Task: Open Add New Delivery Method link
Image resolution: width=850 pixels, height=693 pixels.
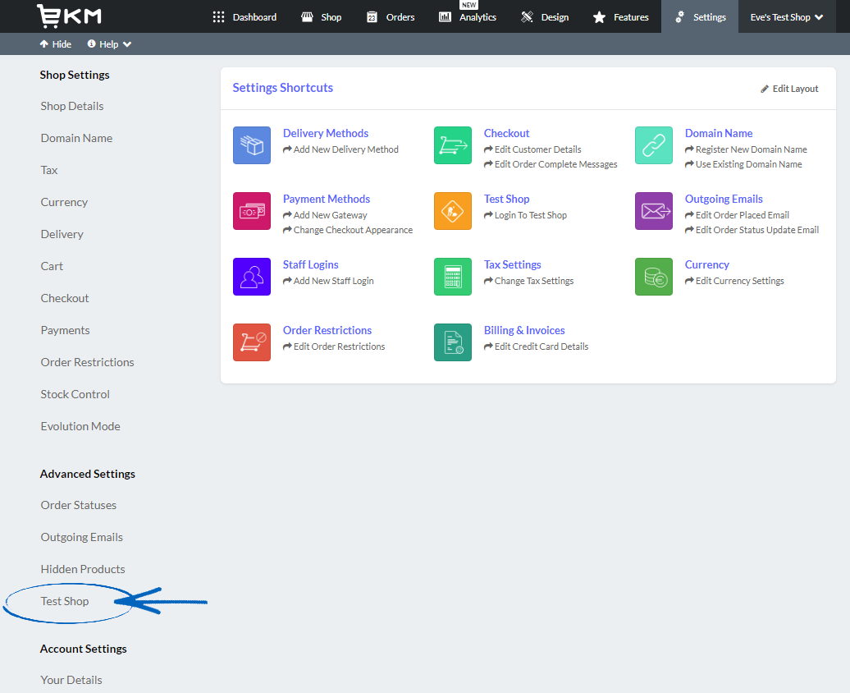Action: 341,149
